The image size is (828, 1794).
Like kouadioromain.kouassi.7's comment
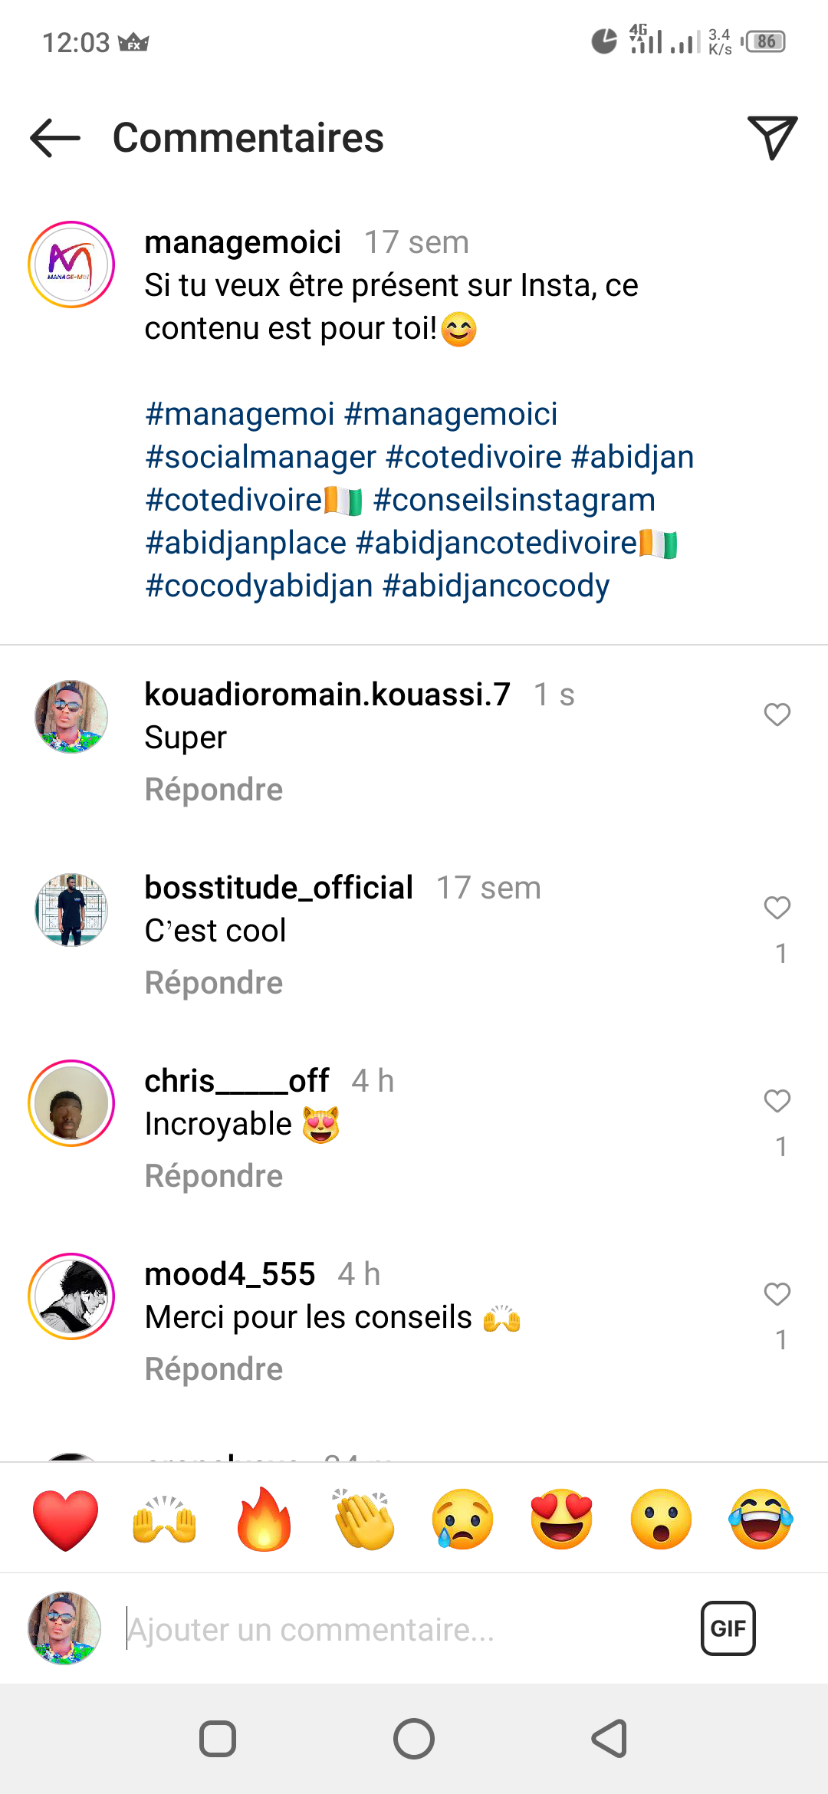tap(777, 715)
